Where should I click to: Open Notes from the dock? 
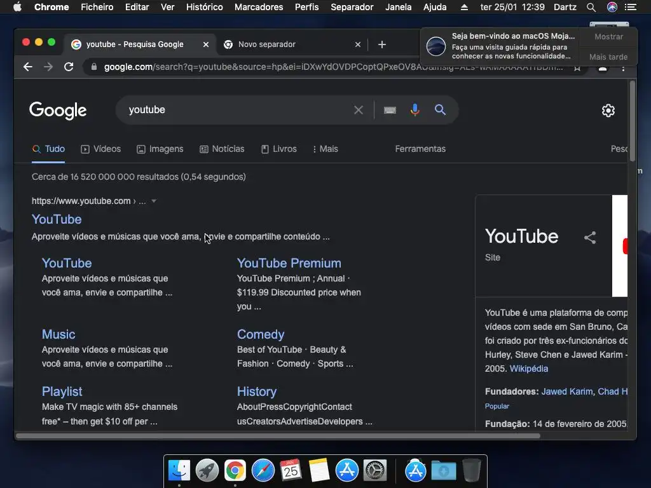coord(319,471)
